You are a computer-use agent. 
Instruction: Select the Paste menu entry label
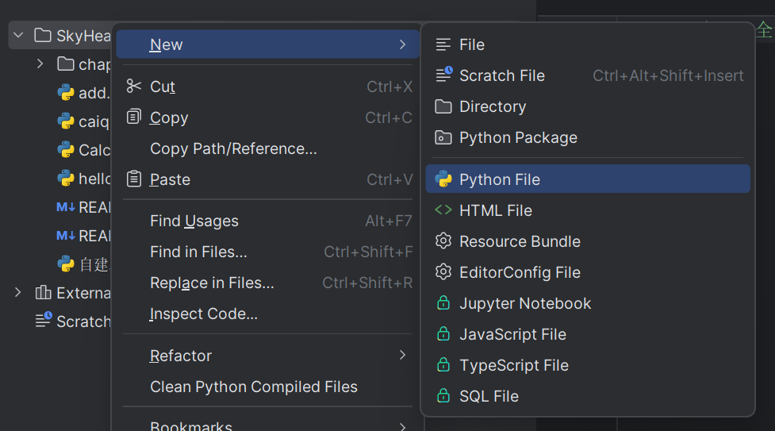[170, 179]
